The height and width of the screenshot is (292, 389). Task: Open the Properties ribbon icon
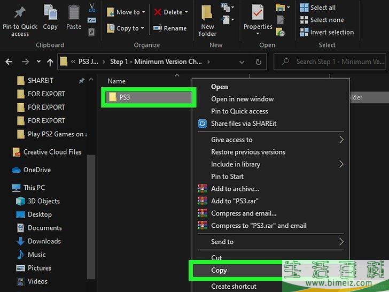[258, 12]
